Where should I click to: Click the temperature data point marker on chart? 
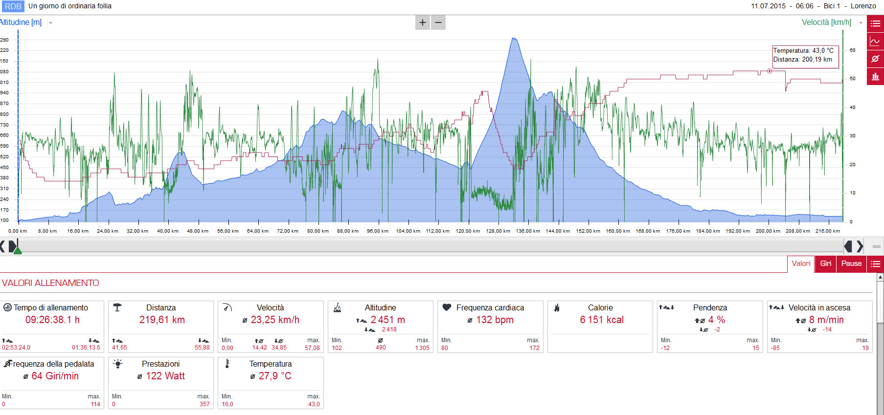[x=770, y=71]
